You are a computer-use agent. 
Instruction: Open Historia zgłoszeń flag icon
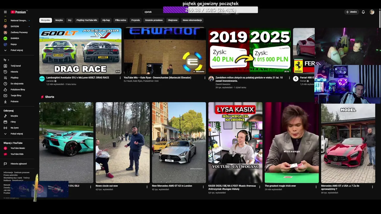pos(5,164)
